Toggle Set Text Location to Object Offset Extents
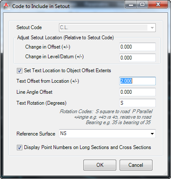Image resolution: width=171 pixels, height=179 pixels. 19,71
